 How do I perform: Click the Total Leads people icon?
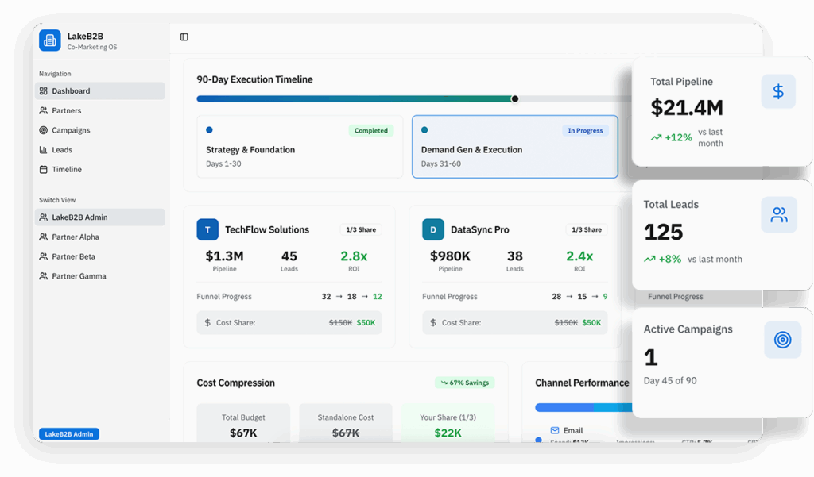pyautogui.click(x=778, y=214)
